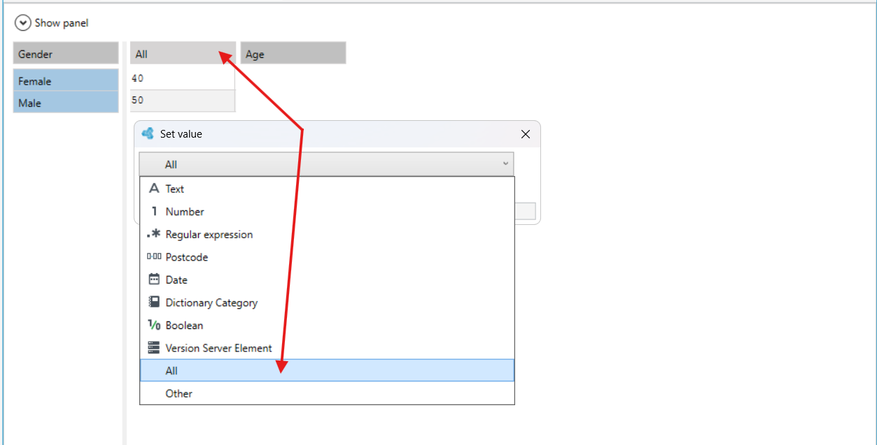This screenshot has height=445, width=877.
Task: Click the All column header in the table
Action: coord(183,54)
